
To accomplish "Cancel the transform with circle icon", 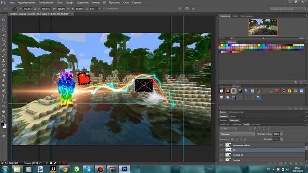I will point(187,9).
